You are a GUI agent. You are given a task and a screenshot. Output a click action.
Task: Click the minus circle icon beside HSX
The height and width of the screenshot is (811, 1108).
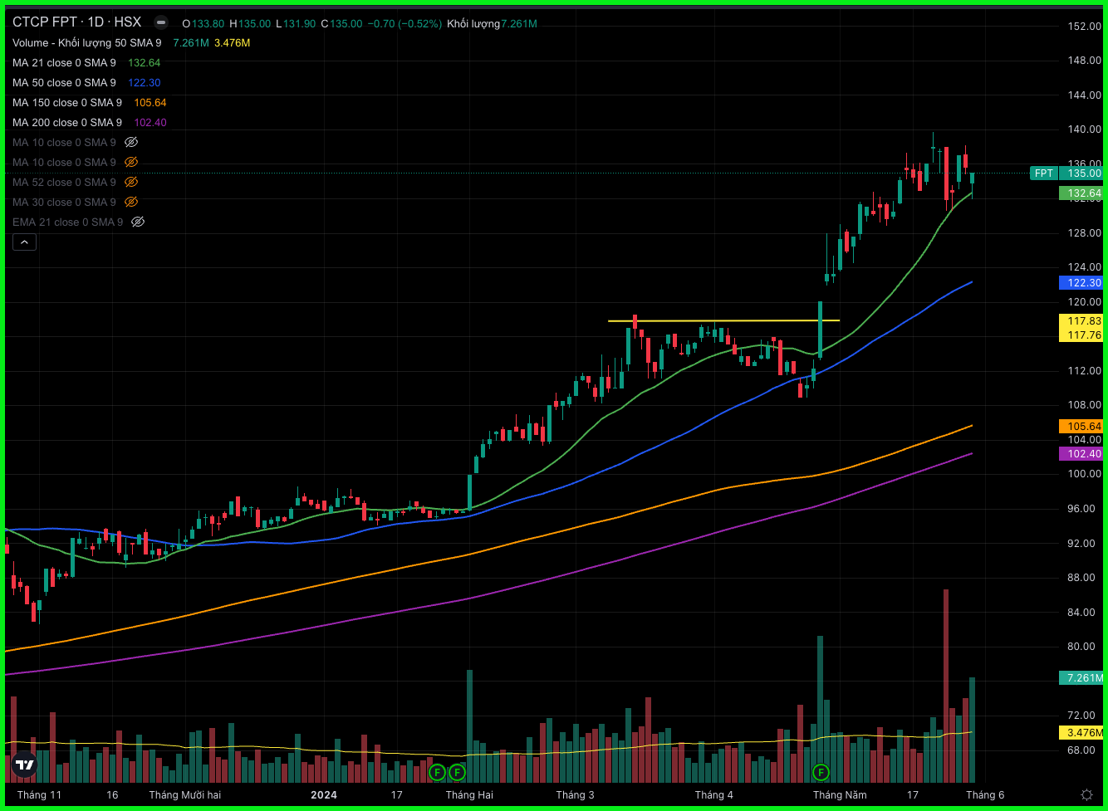click(x=161, y=22)
